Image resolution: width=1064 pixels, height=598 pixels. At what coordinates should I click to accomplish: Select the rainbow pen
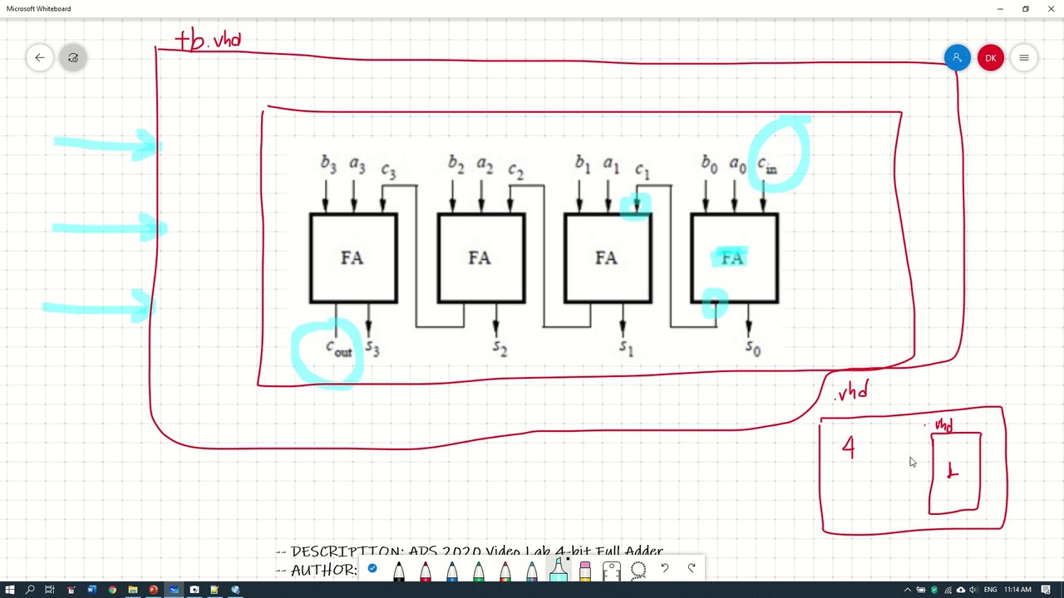505,571
